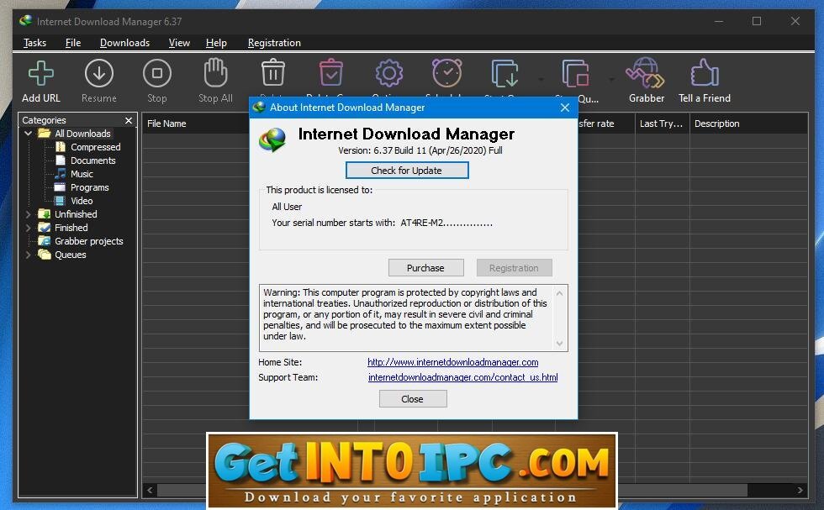Image resolution: width=824 pixels, height=510 pixels.
Task: Click the Tell a Friend thumbs-up icon
Action: 705,72
